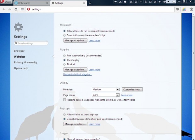
Task: Switch to the Only Search tab
Action: tap(31, 3)
